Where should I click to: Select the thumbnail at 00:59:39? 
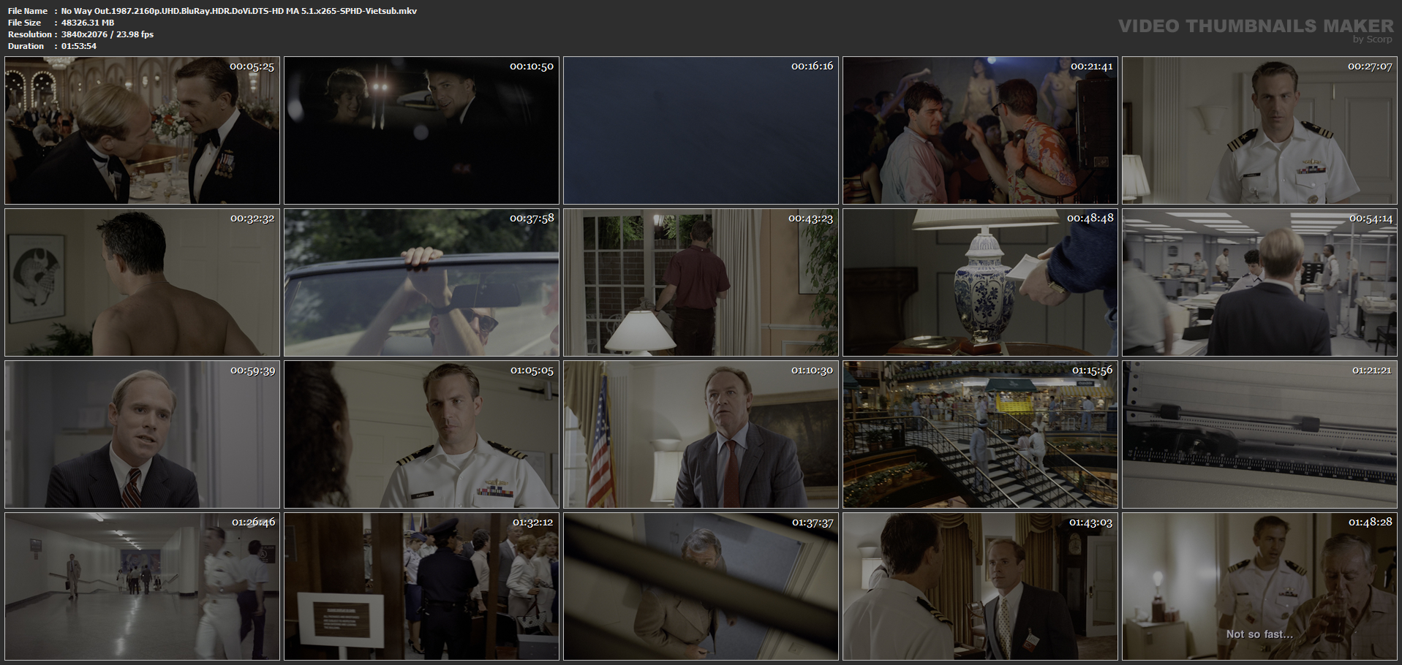point(142,435)
